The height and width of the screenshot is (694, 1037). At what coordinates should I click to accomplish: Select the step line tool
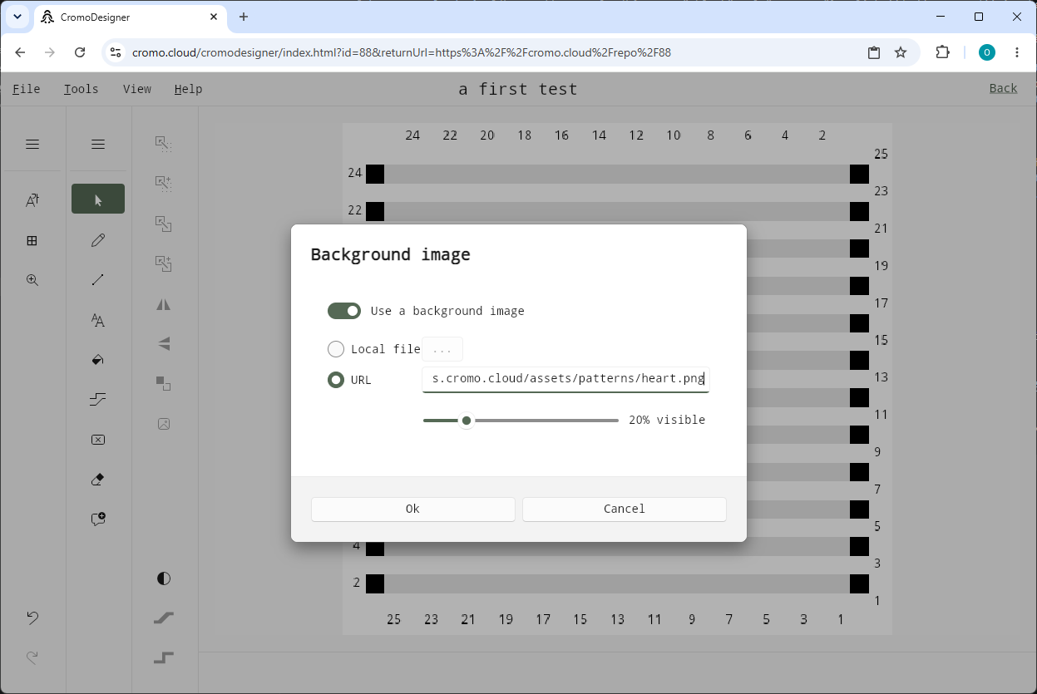tap(98, 400)
